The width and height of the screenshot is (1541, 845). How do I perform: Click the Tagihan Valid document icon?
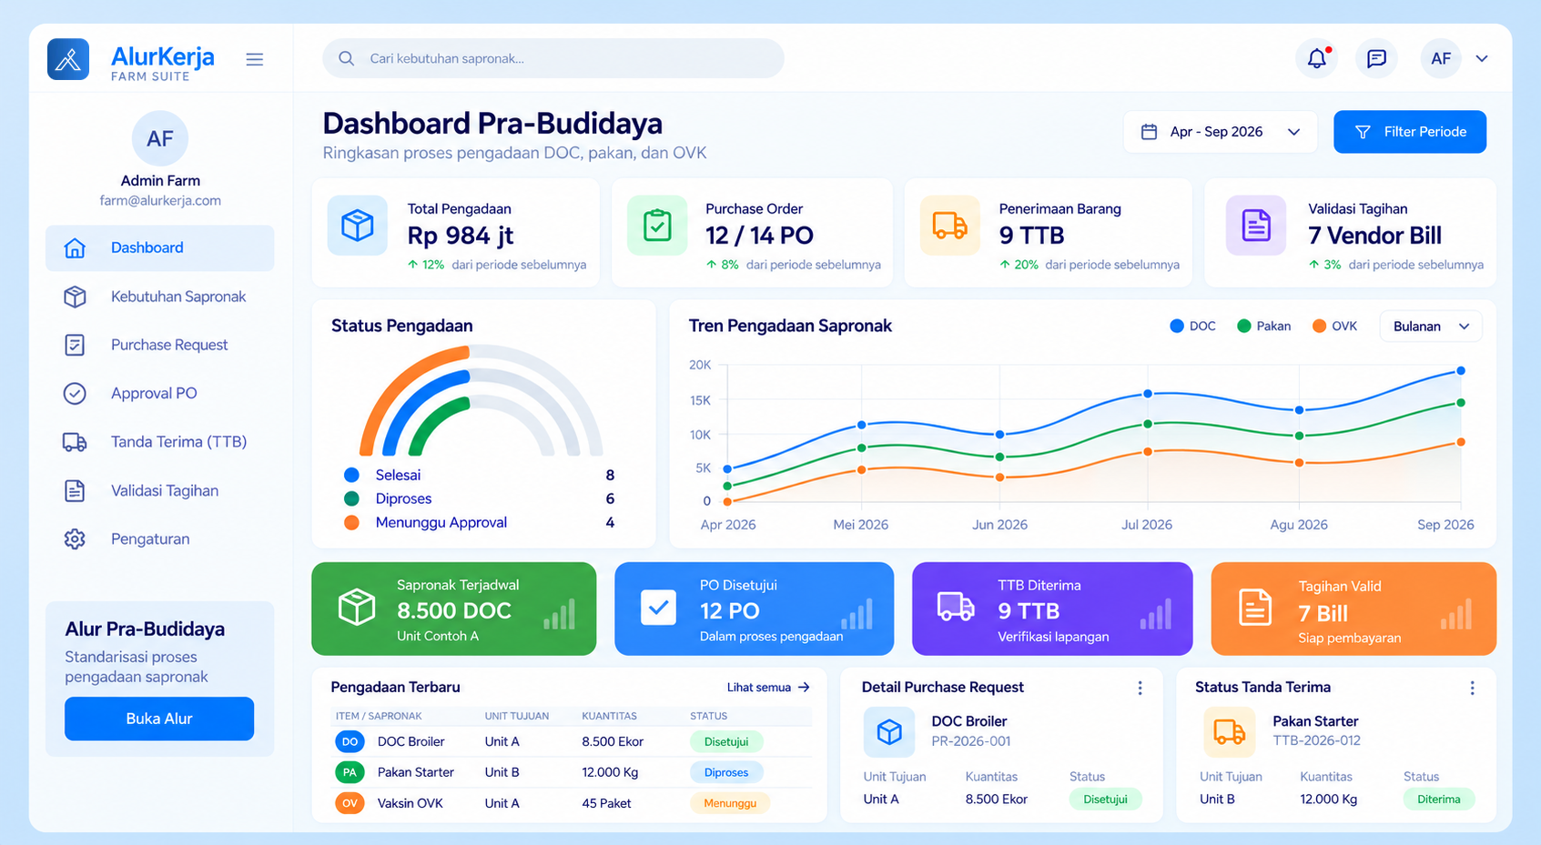(x=1255, y=608)
